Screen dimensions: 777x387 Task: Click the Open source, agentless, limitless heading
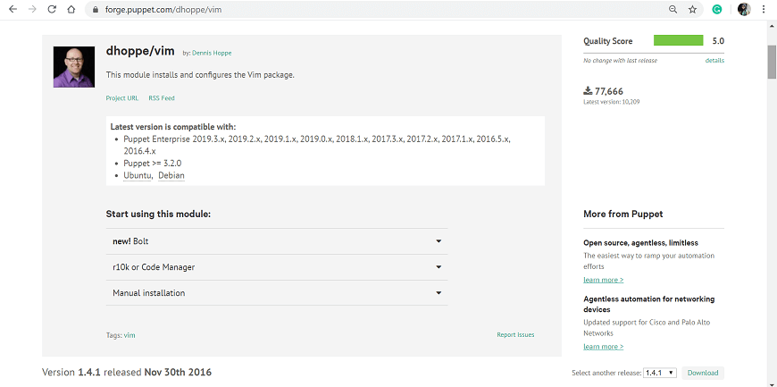[640, 243]
